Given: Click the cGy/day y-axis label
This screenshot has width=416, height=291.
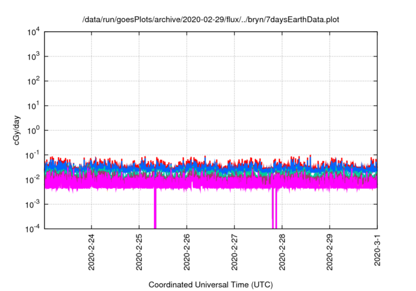Looking at the screenshot, I should click(16, 130).
